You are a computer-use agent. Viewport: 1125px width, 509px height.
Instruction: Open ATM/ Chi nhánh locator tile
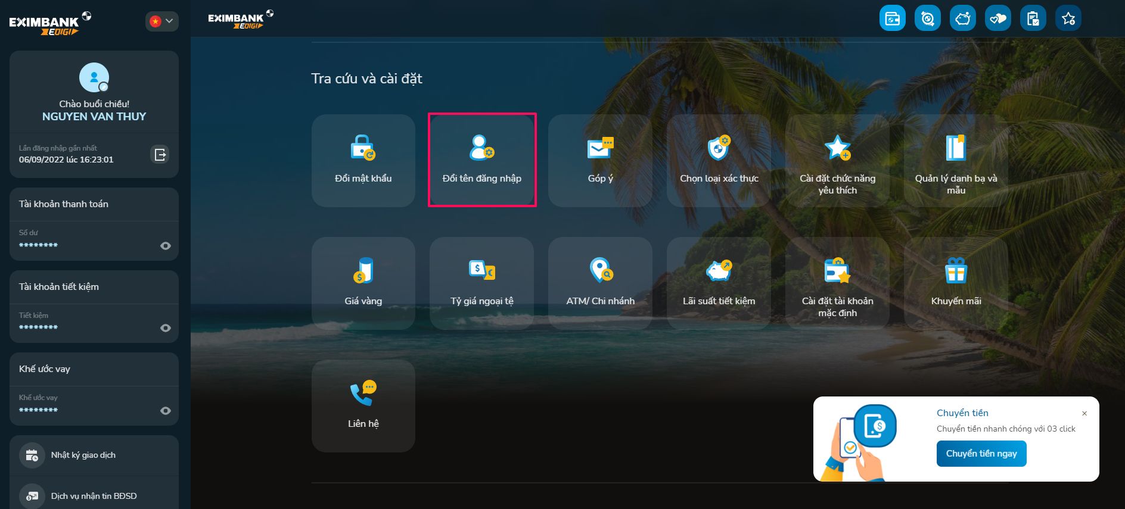600,283
